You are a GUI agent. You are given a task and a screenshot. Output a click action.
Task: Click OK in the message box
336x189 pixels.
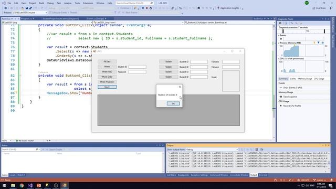click(173, 103)
